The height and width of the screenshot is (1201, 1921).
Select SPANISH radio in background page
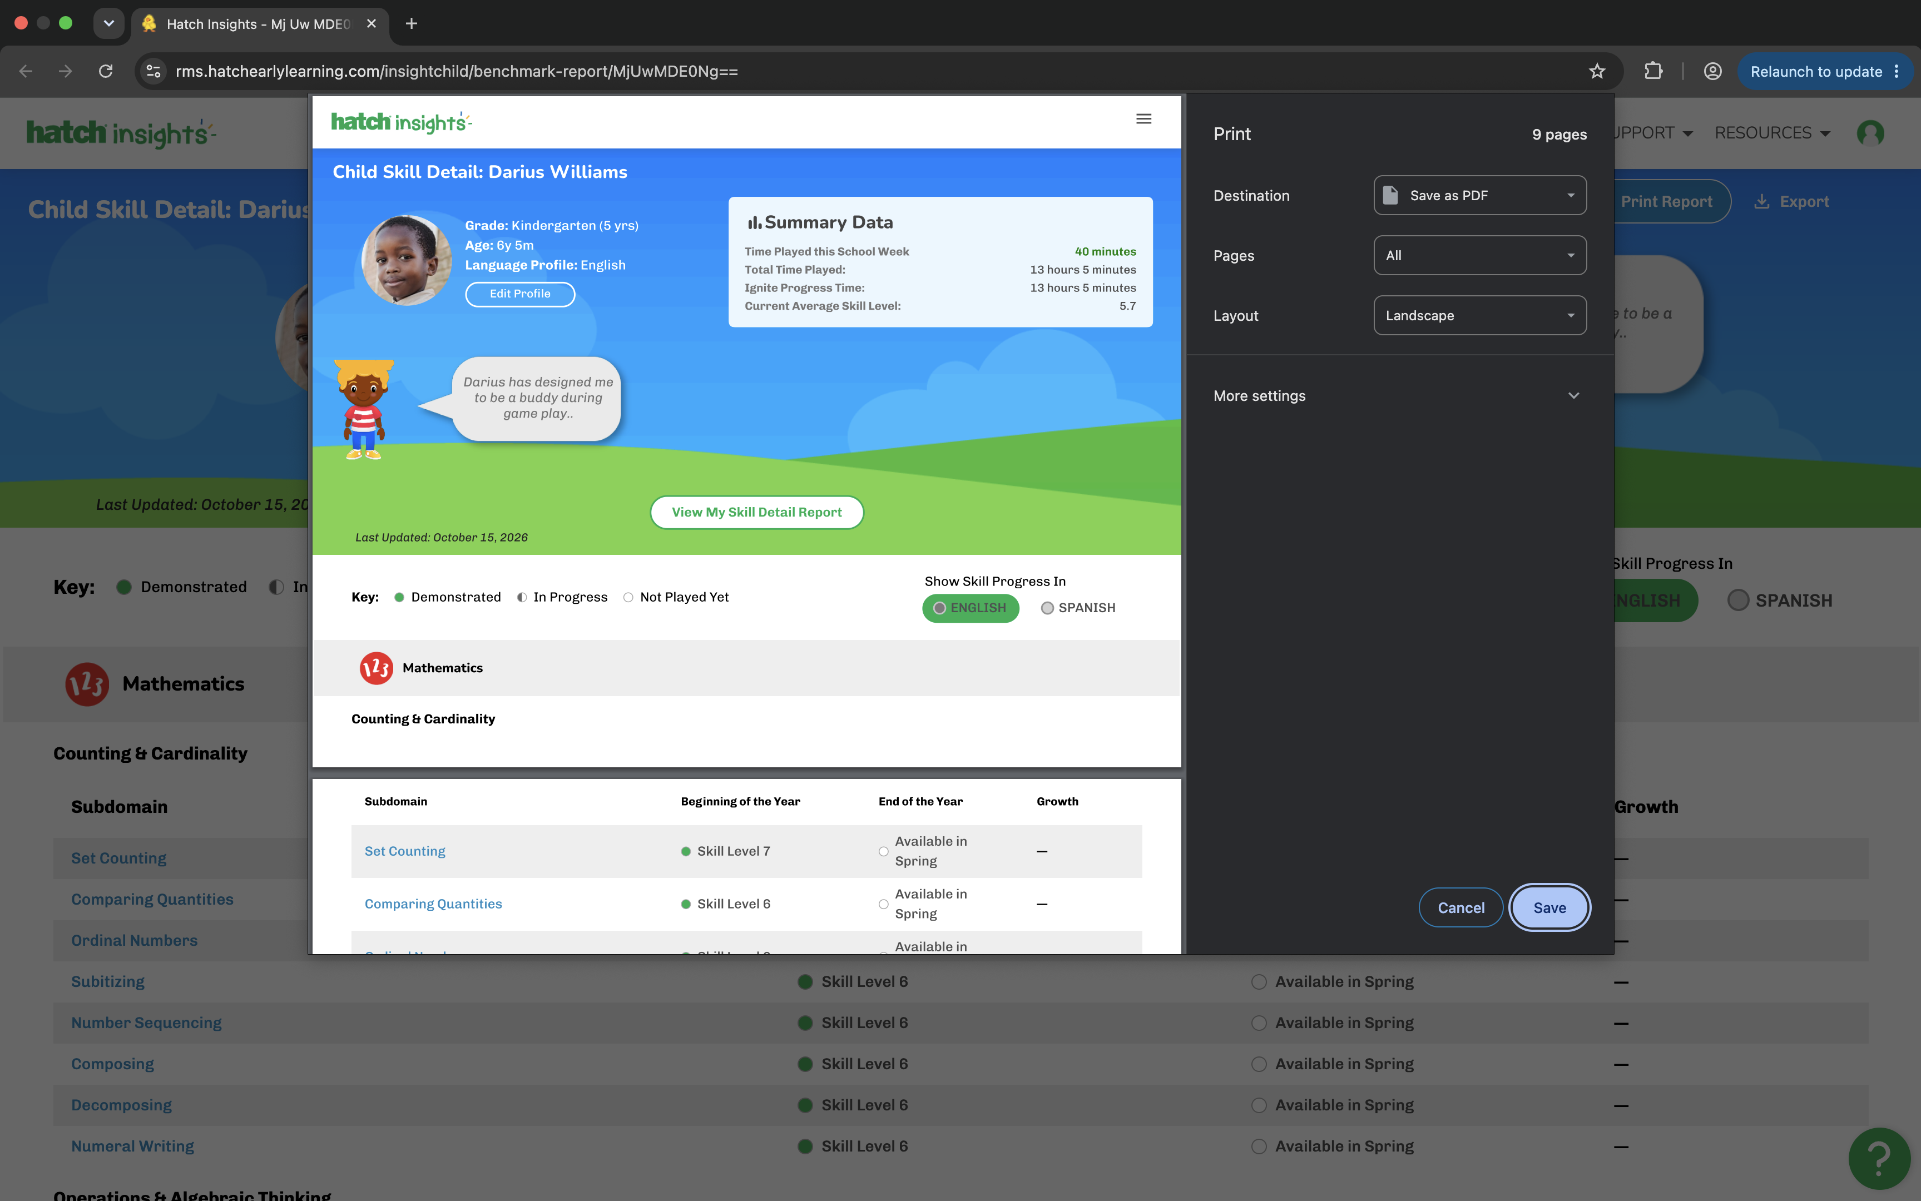[x=1738, y=600]
